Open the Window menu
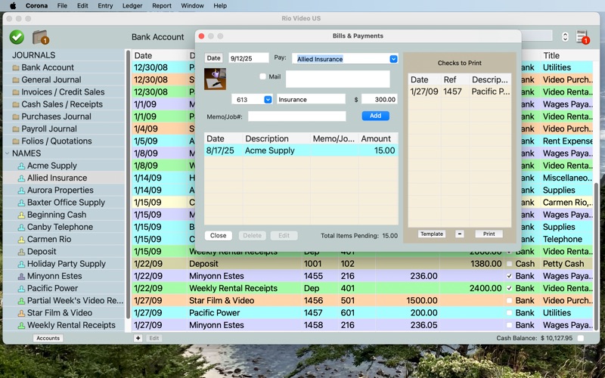The image size is (605, 378). (x=192, y=5)
